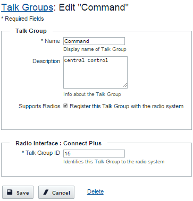Click the Description textarea resize grip
The image size is (193, 201).
tap(125, 85)
